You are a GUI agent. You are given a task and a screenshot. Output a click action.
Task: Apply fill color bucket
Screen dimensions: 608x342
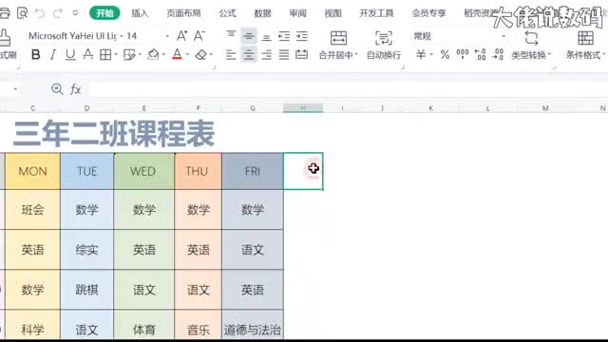[x=154, y=55]
